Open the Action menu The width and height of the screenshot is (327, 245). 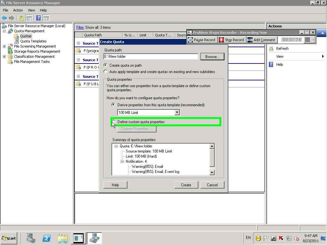pos(18,10)
